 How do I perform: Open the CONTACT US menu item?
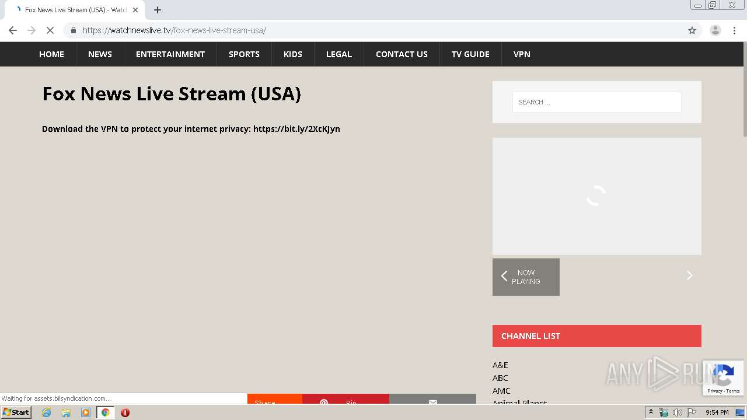[402, 54]
